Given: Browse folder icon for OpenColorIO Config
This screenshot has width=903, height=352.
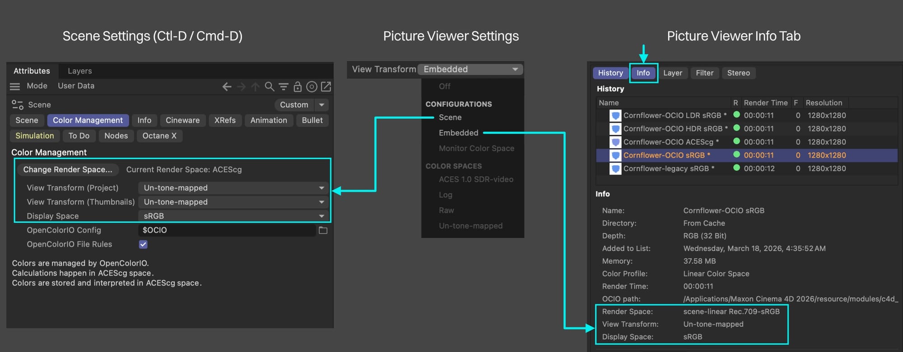Looking at the screenshot, I should tap(323, 230).
